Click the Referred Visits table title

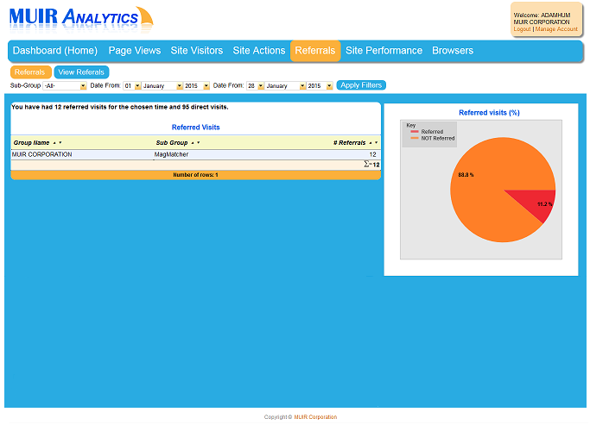click(196, 128)
